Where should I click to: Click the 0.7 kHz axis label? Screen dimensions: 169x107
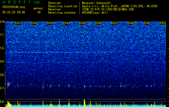coord(2,88)
